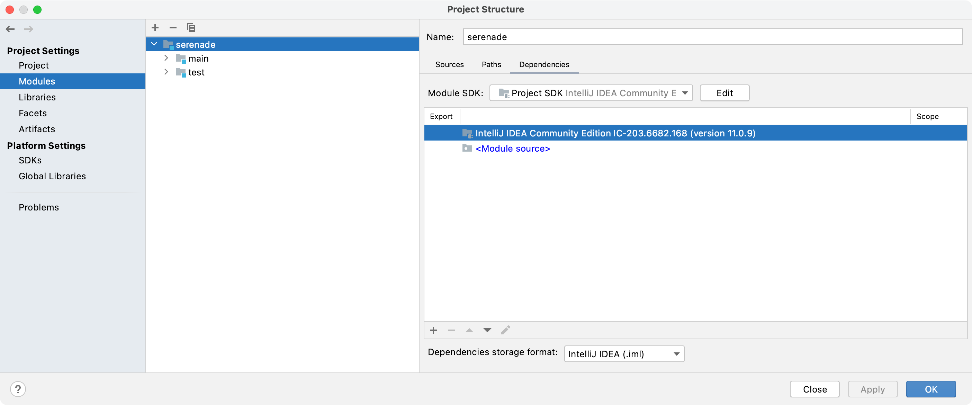Move dependency down with arrow icon
Viewport: 972px width, 405px height.
point(487,330)
